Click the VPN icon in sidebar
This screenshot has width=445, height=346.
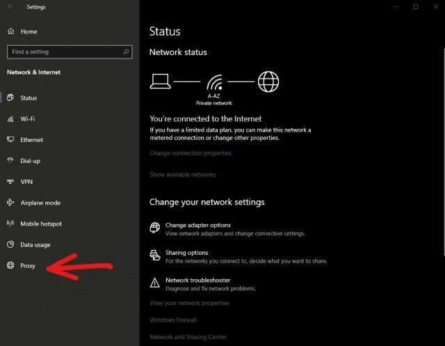[10, 182]
